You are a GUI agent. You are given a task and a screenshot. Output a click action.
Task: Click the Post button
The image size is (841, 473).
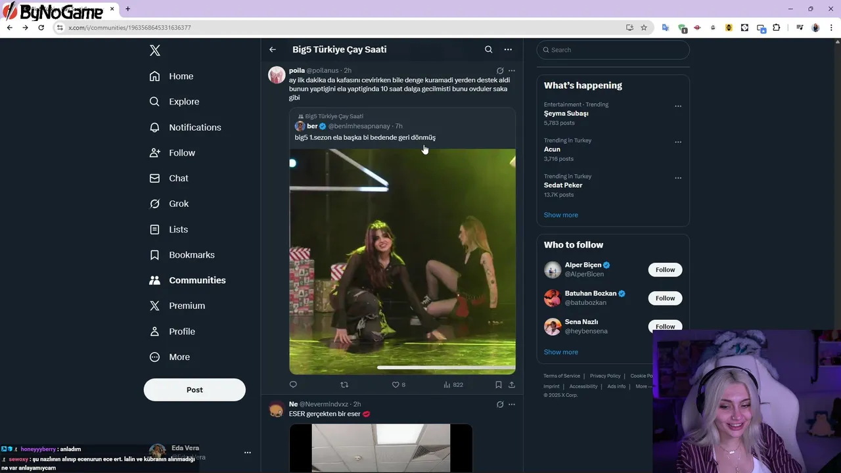(x=194, y=390)
